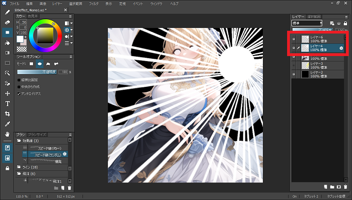Open gear settings of レイヤー4
Screen dimensions: 352x200
point(341,48)
